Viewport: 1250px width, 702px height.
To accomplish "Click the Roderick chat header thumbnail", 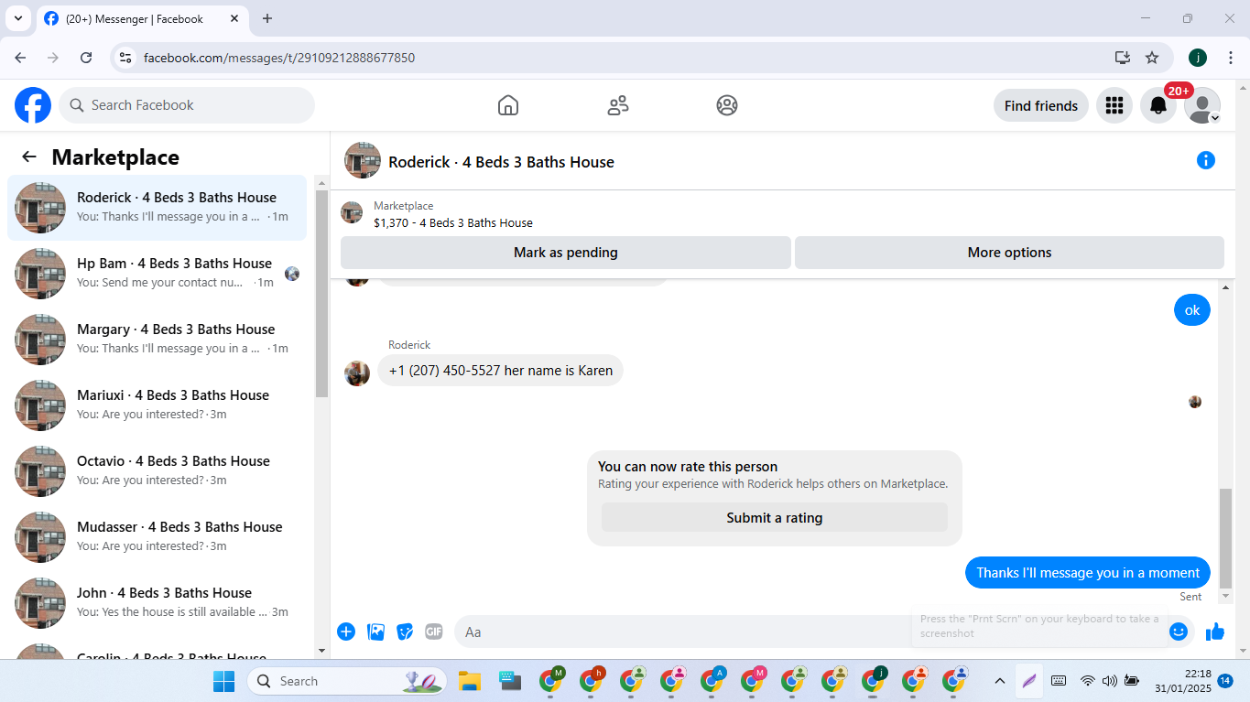I will click(x=363, y=160).
